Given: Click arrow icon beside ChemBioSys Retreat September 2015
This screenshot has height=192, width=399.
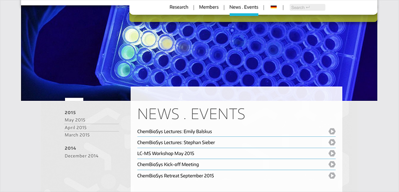Looking at the screenshot, I should tap(332, 175).
